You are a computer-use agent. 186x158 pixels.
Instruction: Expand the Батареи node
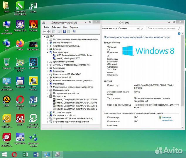[48, 49]
